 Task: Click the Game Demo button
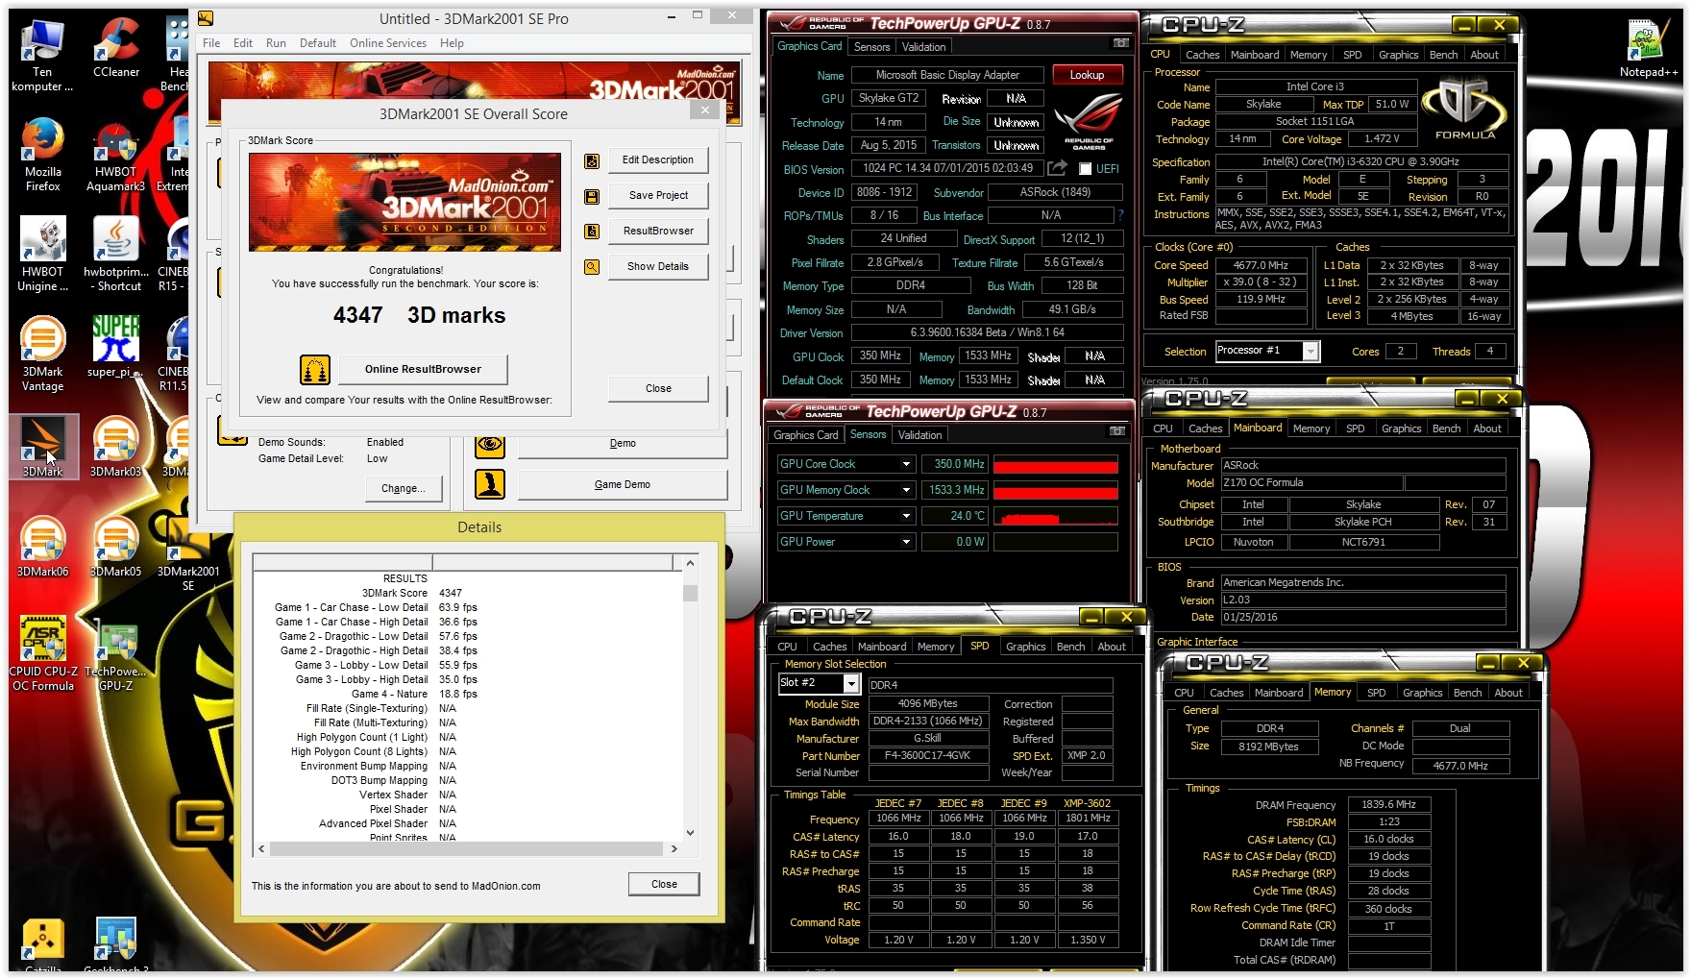tap(622, 485)
